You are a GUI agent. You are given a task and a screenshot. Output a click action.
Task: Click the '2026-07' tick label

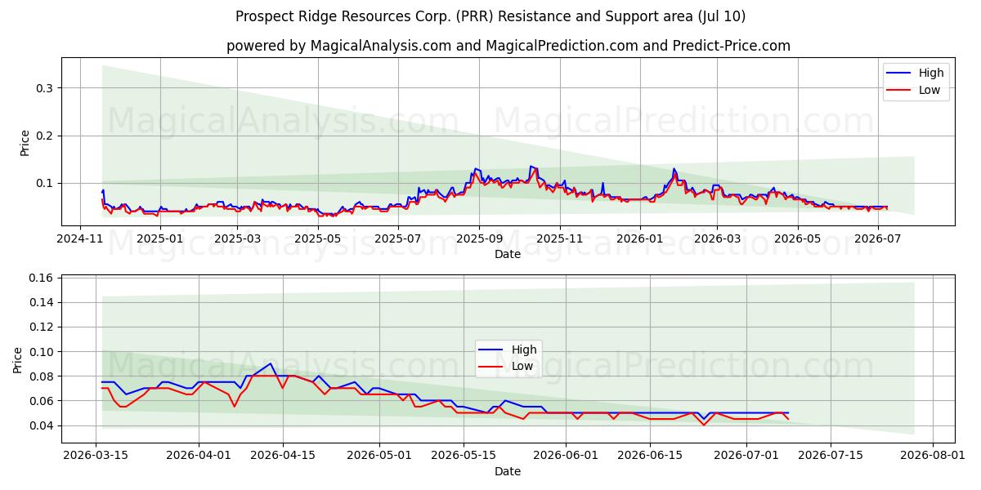876,238
